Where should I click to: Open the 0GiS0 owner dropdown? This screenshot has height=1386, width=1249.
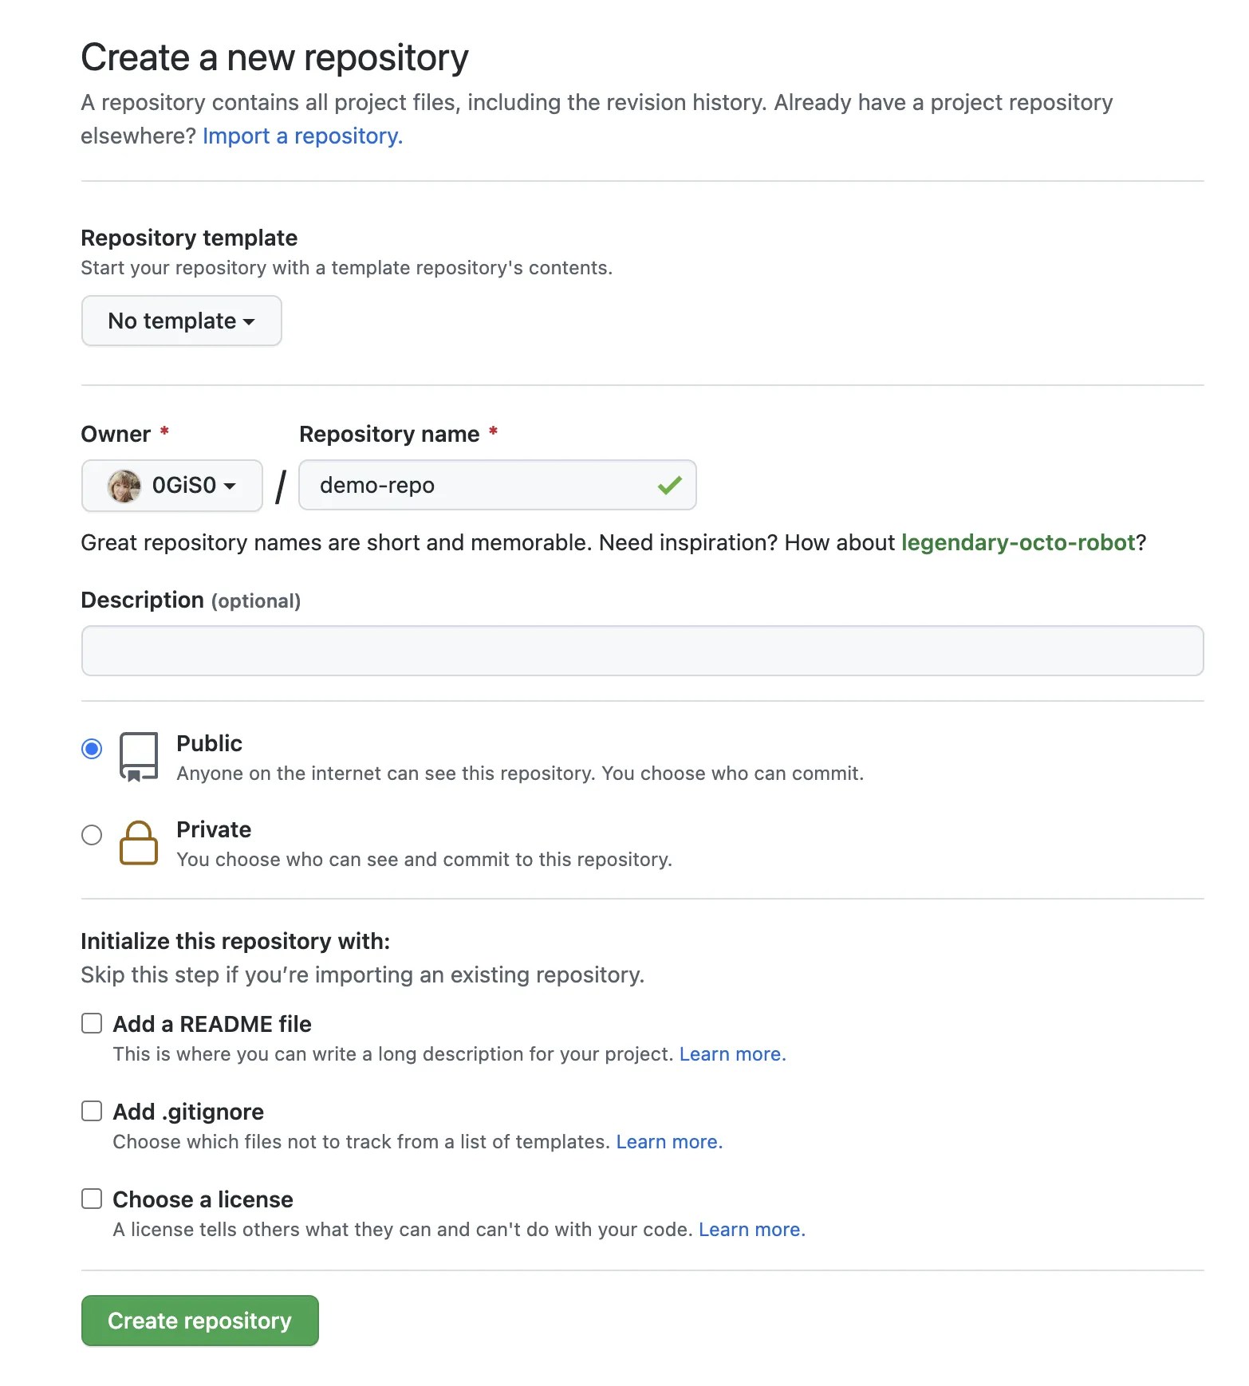[172, 486]
